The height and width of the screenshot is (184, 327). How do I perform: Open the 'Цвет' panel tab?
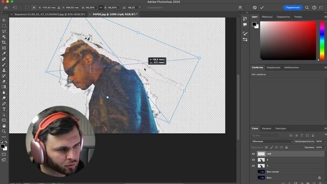[254, 17]
